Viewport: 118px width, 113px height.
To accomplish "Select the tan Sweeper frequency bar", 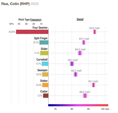I will point(45,74).
